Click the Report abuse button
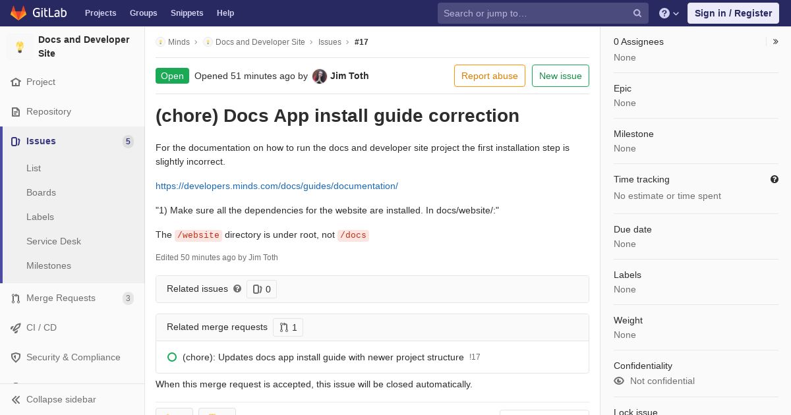This screenshot has width=791, height=415. click(490, 76)
